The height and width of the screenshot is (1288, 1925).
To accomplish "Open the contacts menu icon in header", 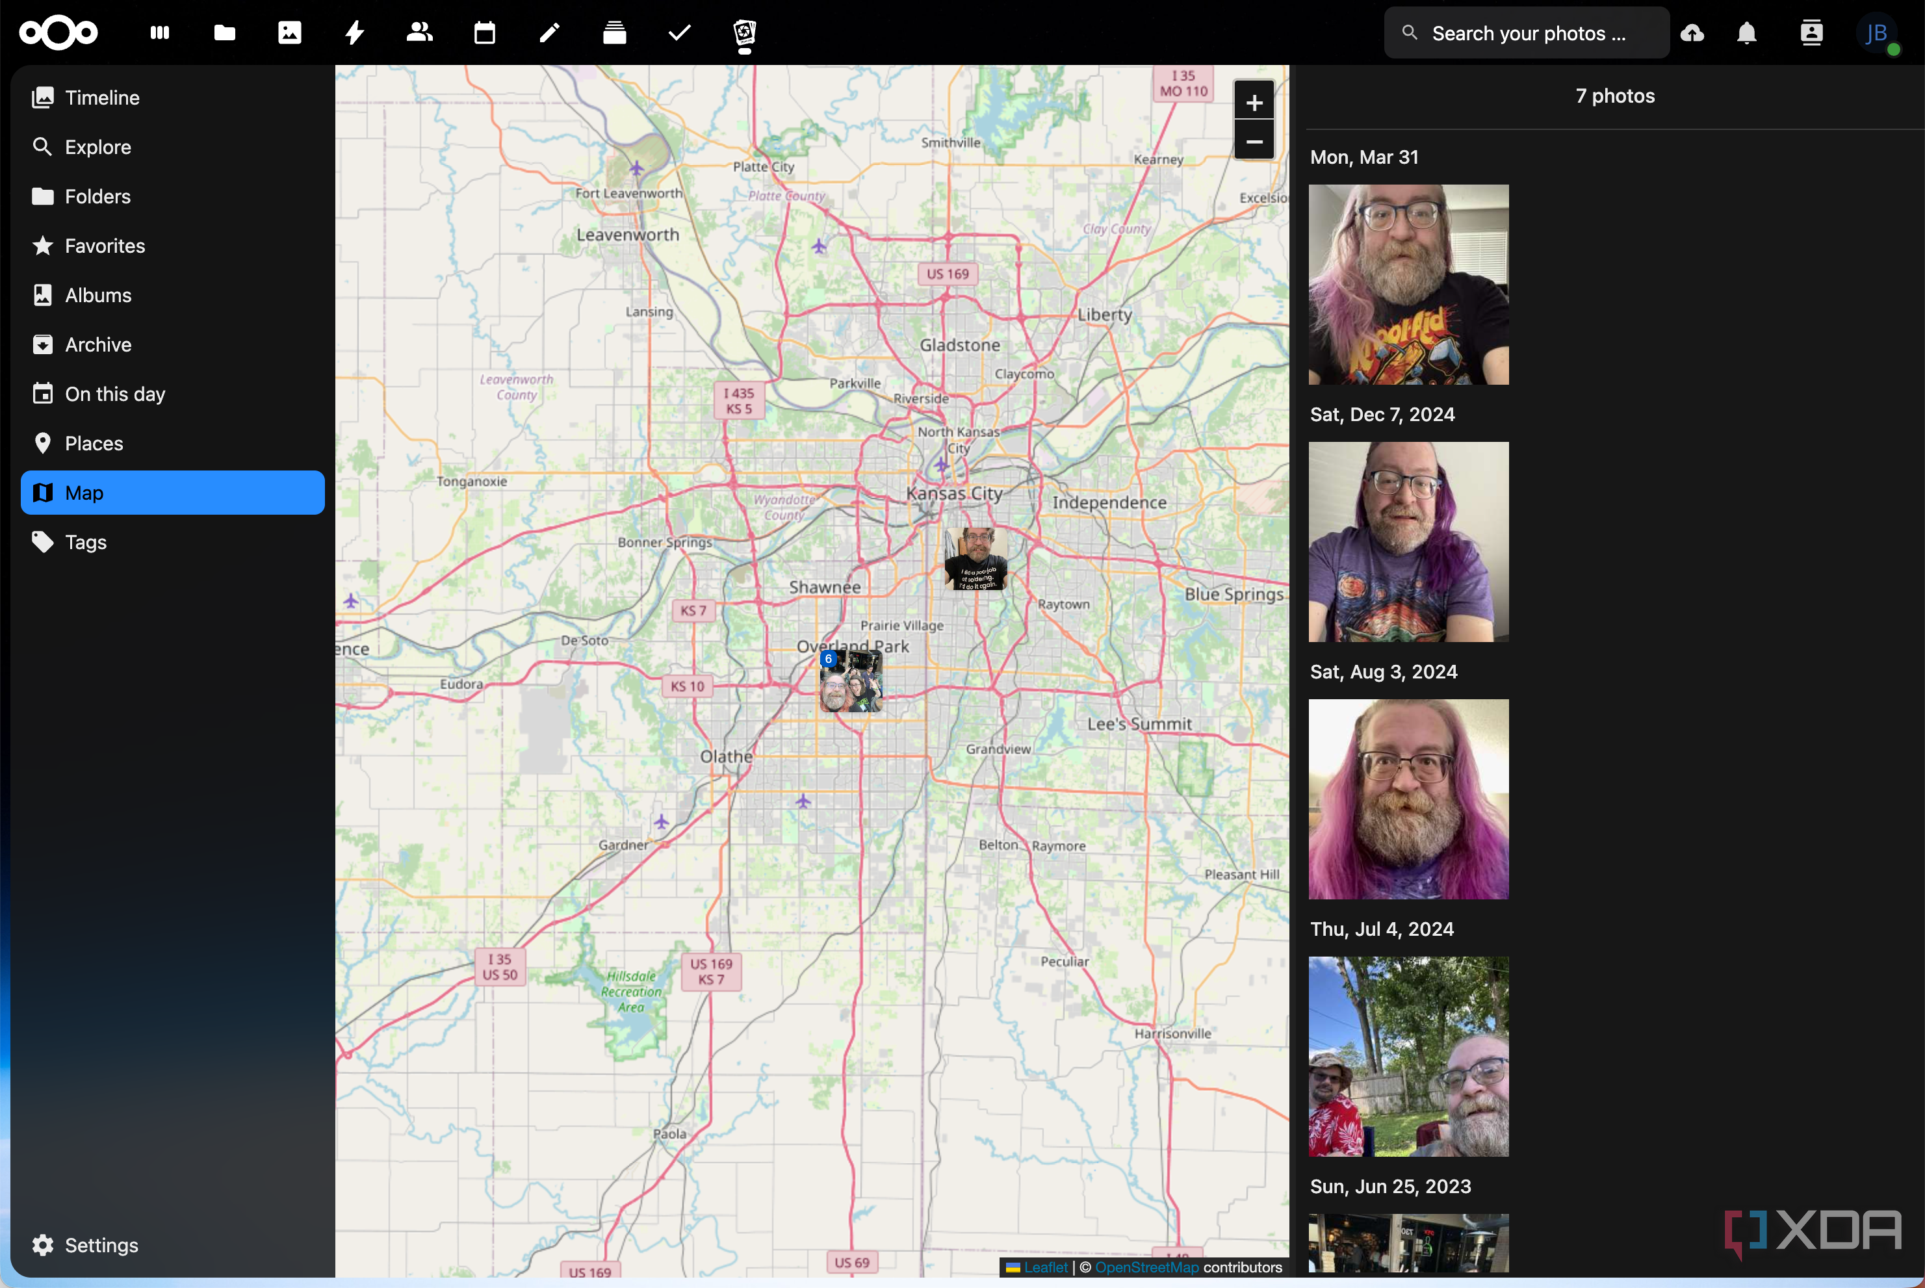I will pyautogui.click(x=1812, y=33).
